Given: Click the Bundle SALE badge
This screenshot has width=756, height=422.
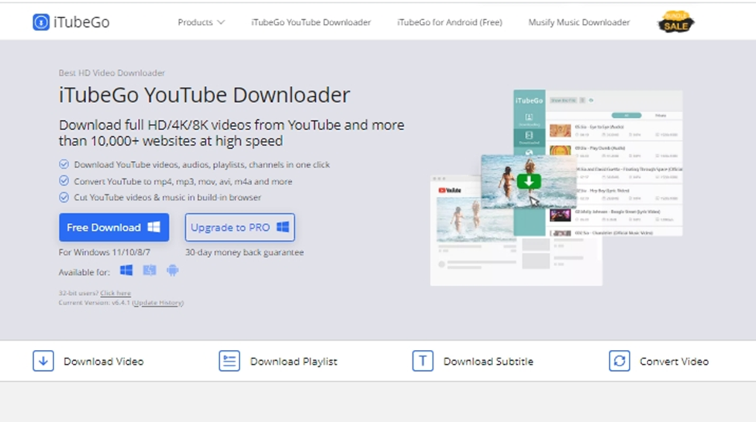Looking at the screenshot, I should 676,22.
